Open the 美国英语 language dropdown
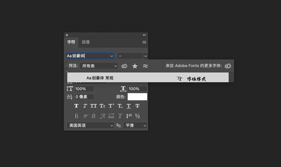The height and width of the screenshot is (167, 281). pos(90,125)
